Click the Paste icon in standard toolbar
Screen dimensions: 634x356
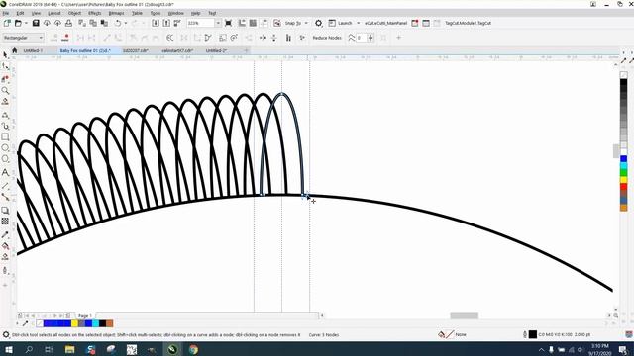tap(104, 23)
